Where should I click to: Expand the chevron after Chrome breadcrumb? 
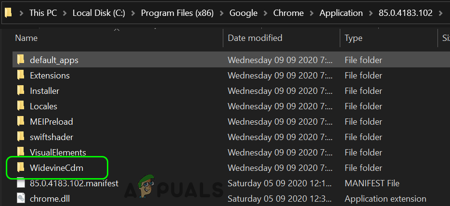point(310,13)
